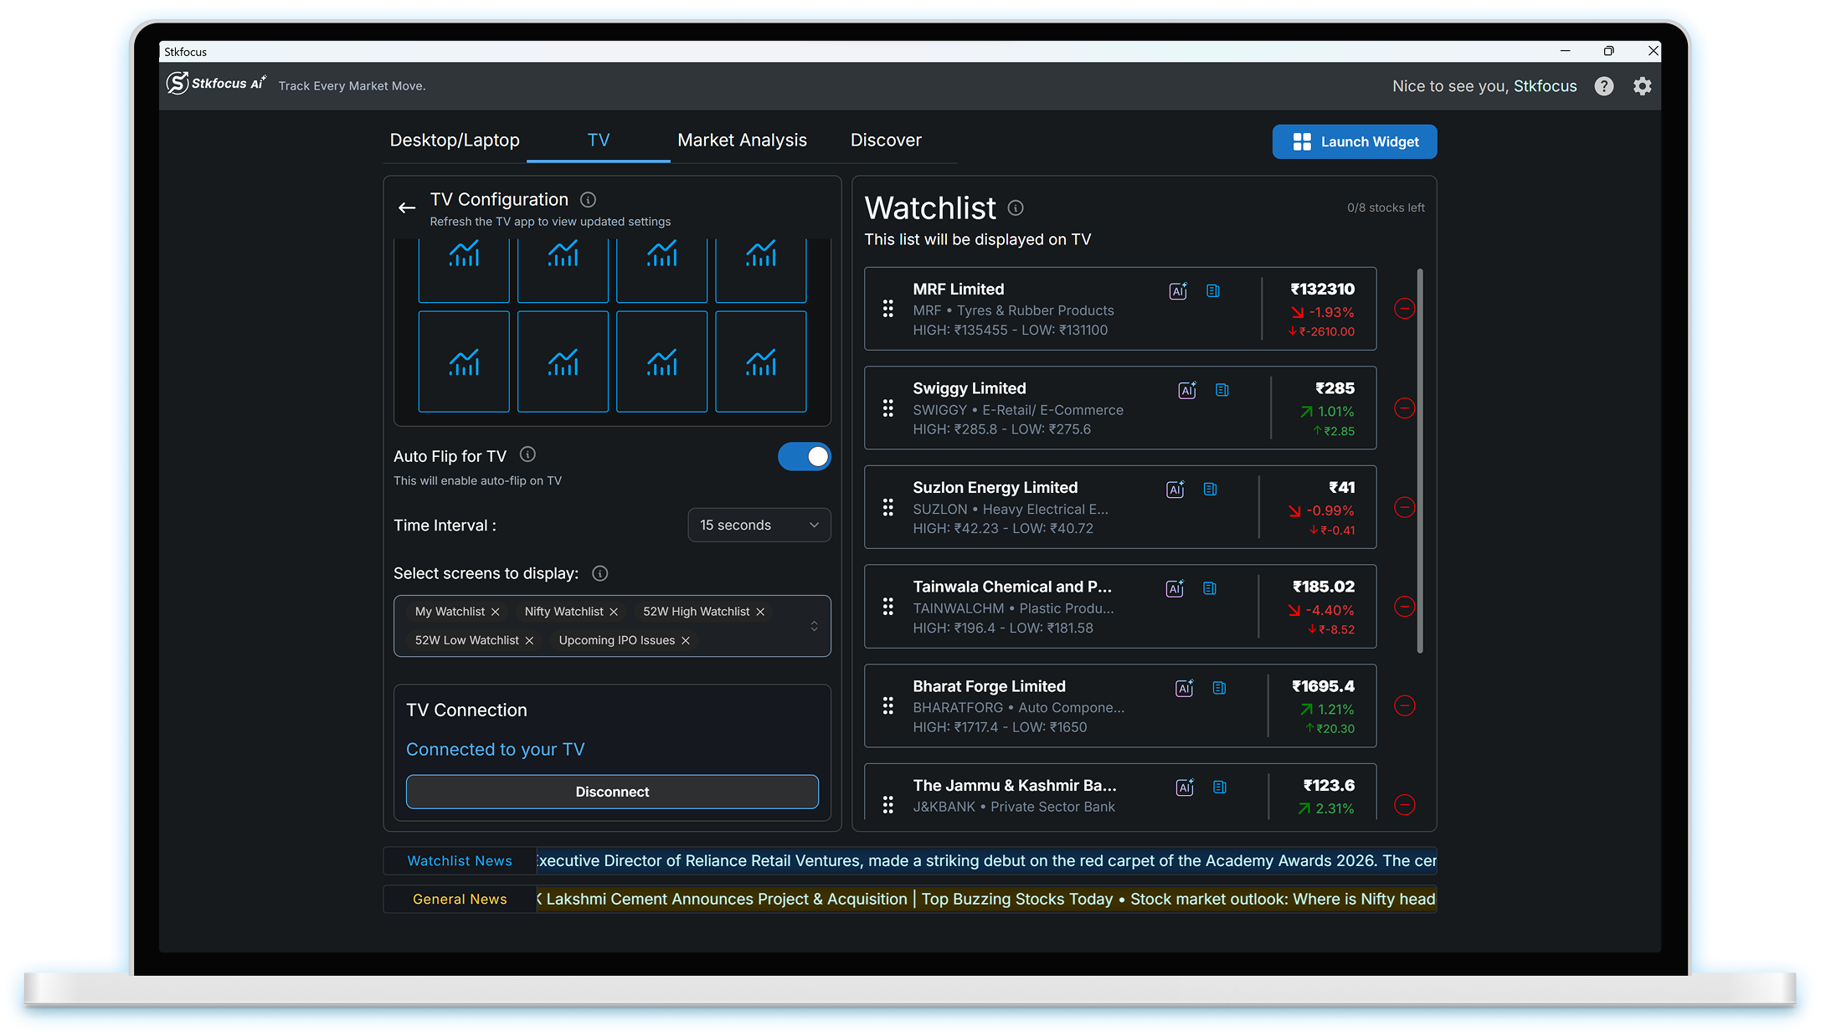1821x1036 pixels.
Task: Click the AI insight icon for MRF Limited
Action: [1178, 291]
